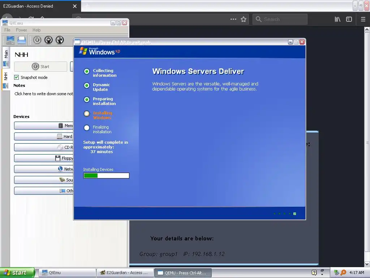Open the Firefox hamburger menu

[363, 19]
